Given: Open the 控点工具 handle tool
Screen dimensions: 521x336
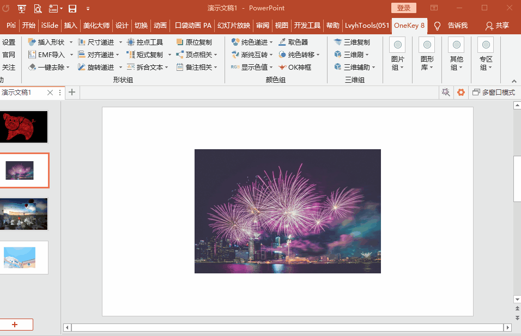Looking at the screenshot, I should (x=146, y=41).
